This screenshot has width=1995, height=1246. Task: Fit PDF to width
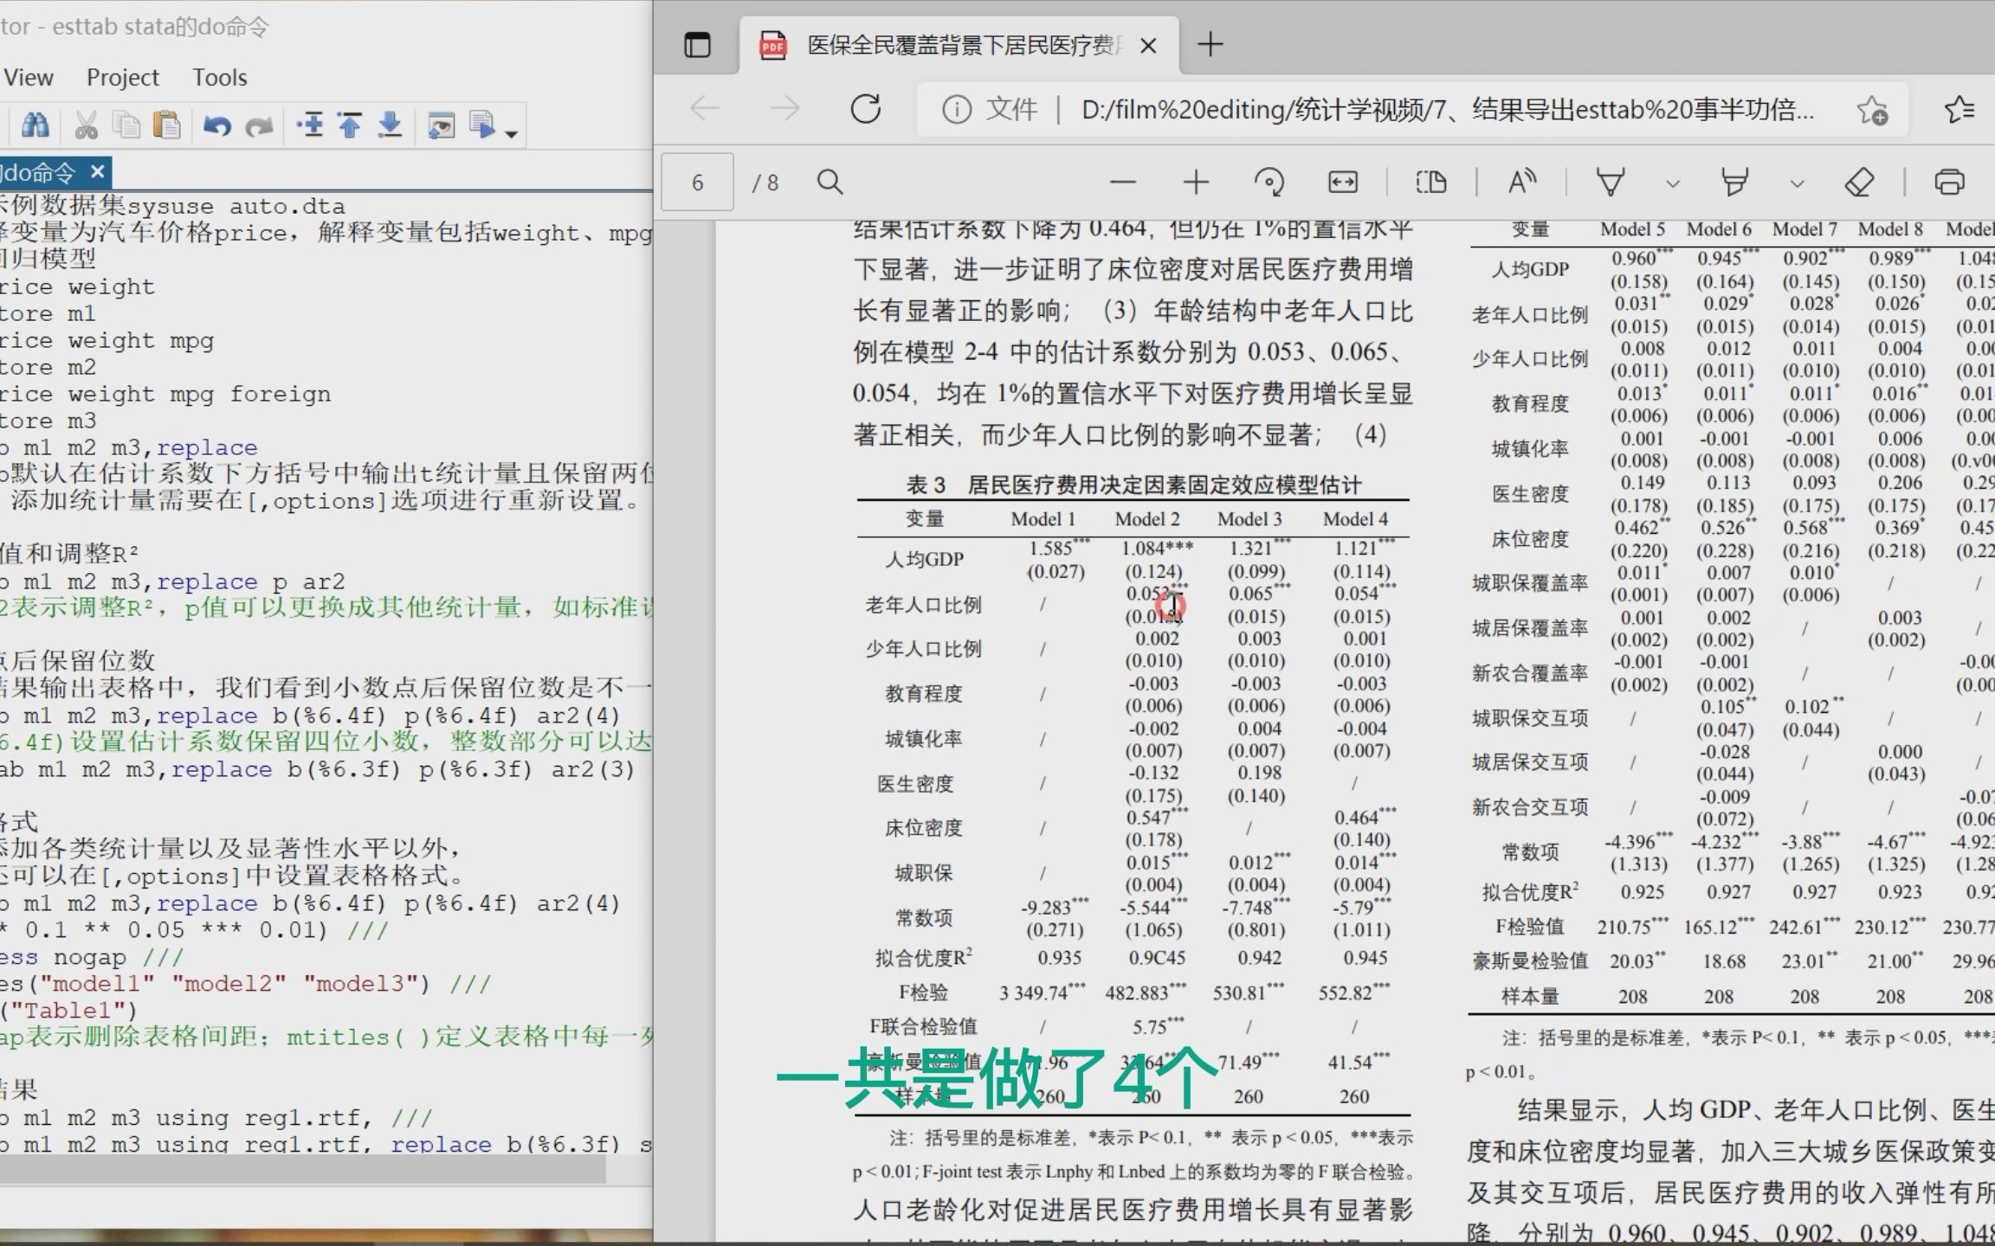pos(1343,183)
